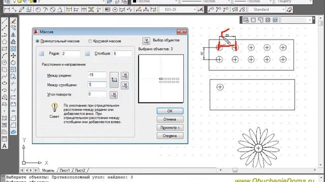
Task: Open the Multileader Style manager icon
Action: [289, 10]
